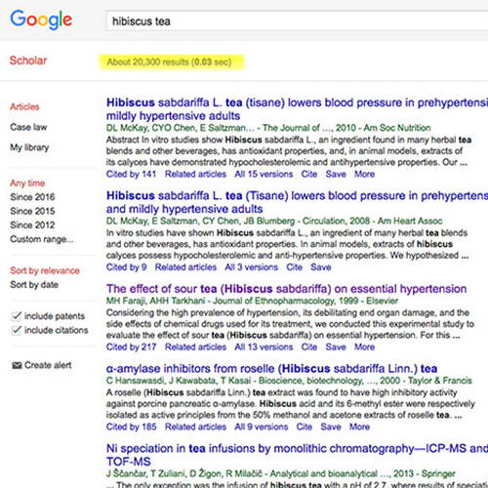
Task: View All 15 versions
Action: click(x=264, y=174)
